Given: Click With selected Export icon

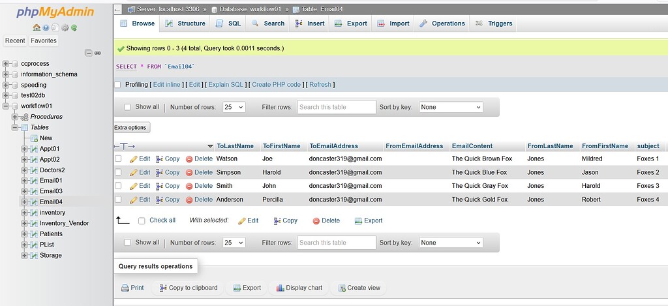Looking at the screenshot, I should coord(358,221).
